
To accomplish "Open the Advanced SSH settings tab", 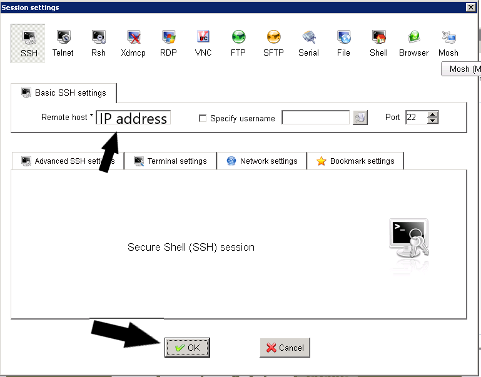I will (68, 161).
